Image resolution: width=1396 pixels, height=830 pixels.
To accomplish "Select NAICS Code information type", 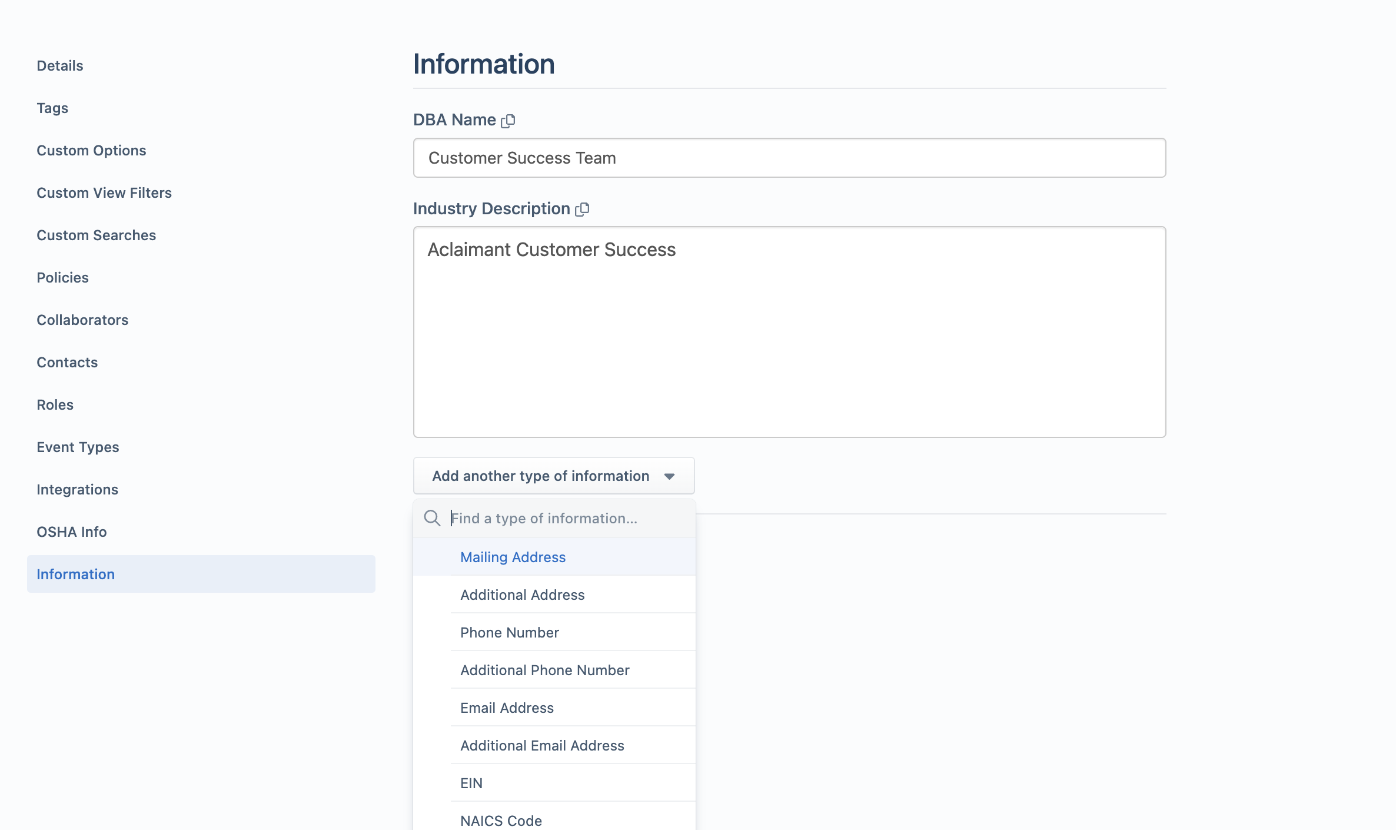I will coord(554,817).
